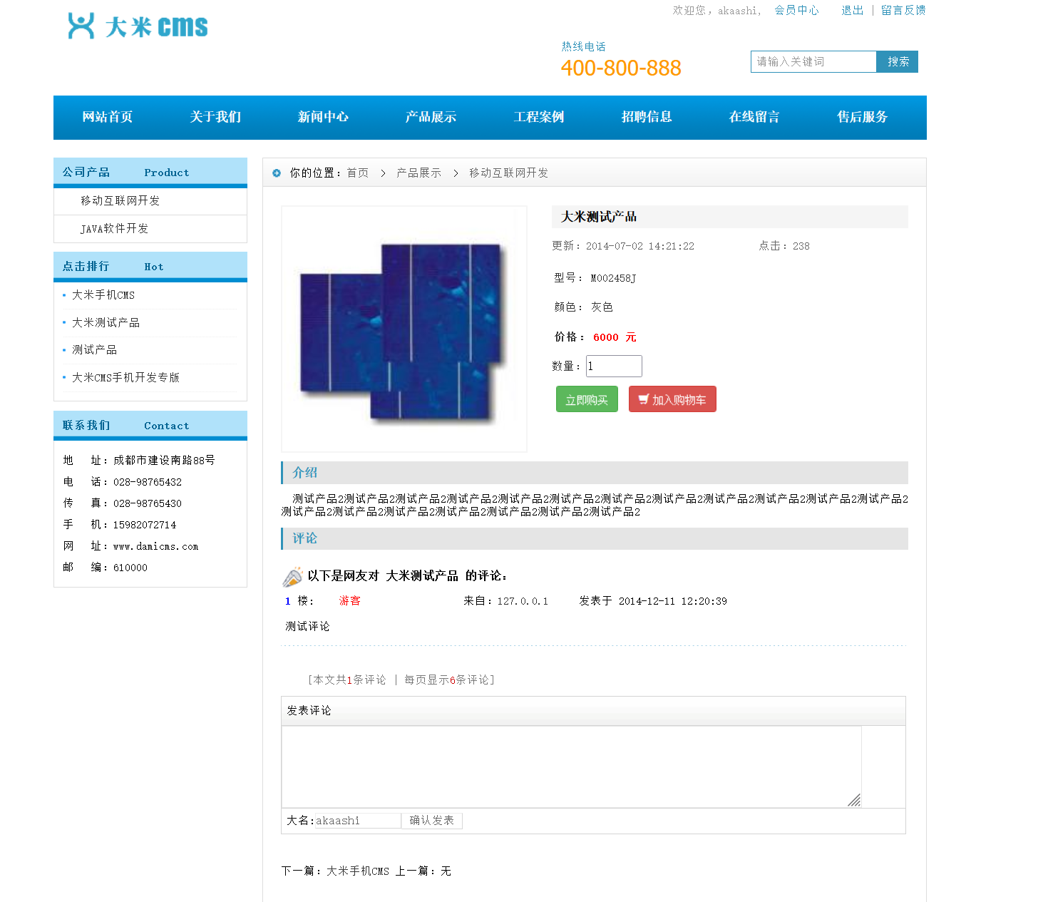Click 退出 to log out
1048x902 pixels.
pos(853,11)
